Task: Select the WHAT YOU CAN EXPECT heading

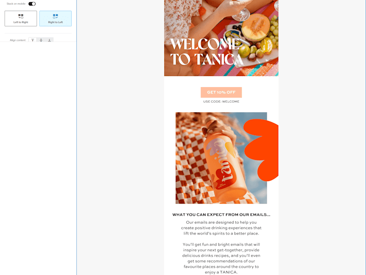Action: (x=221, y=214)
